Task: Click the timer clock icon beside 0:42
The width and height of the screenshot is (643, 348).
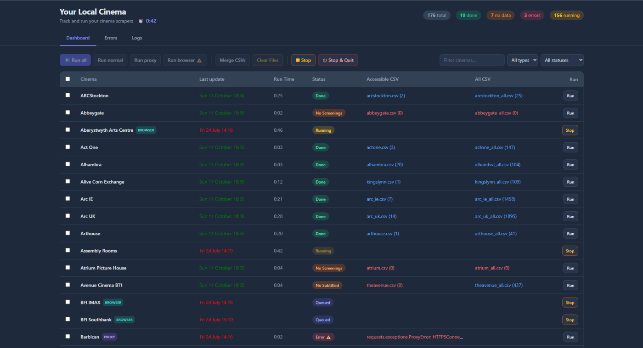Action: click(x=141, y=21)
